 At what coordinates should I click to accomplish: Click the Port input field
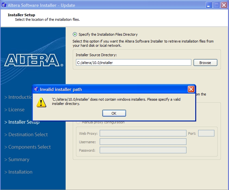click(x=206, y=133)
